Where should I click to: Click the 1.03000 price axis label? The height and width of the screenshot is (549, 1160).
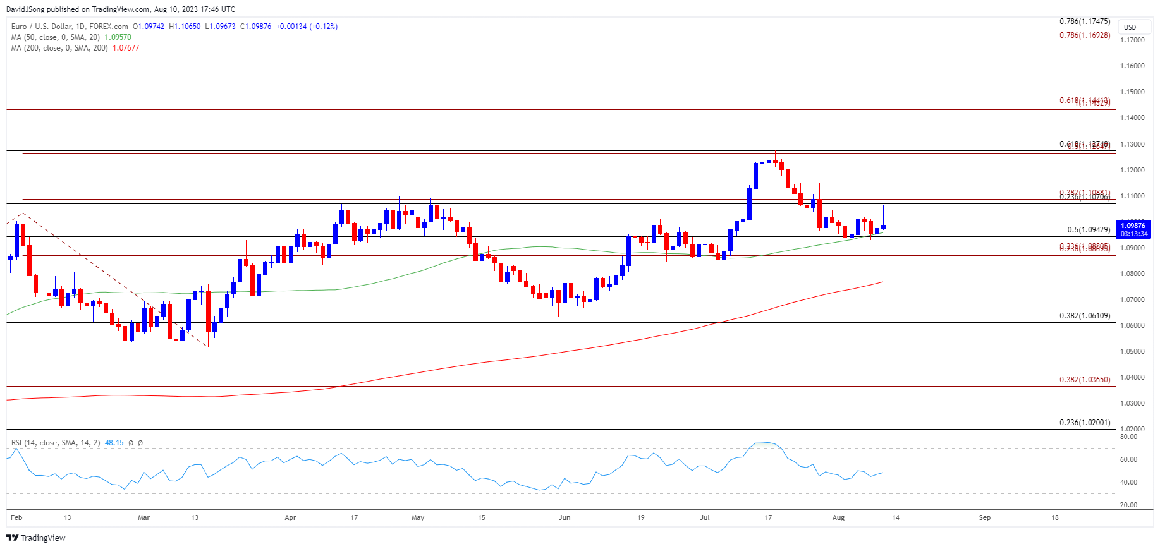tap(1132, 403)
